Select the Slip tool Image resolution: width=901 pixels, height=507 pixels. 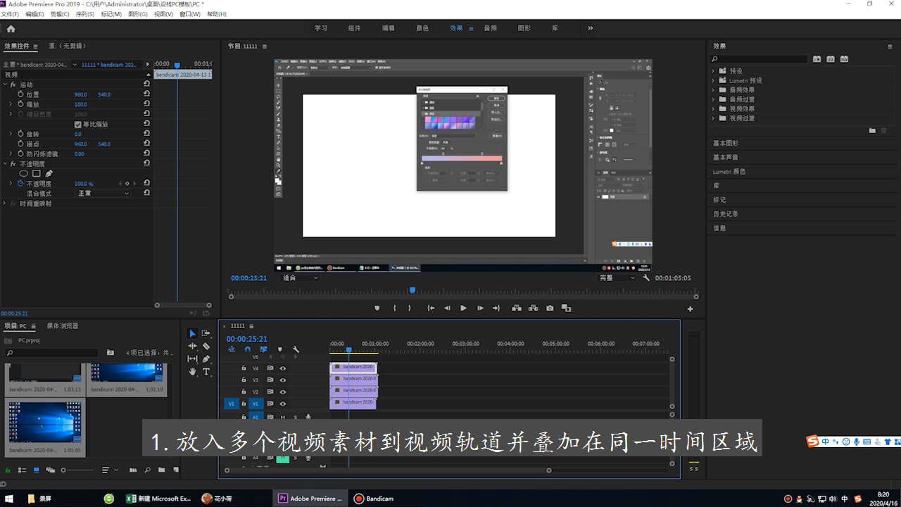click(x=192, y=358)
